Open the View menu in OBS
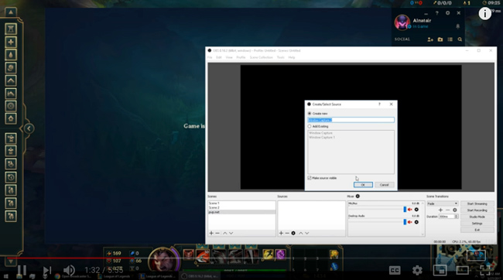The height and width of the screenshot is (280, 503). coord(229,57)
